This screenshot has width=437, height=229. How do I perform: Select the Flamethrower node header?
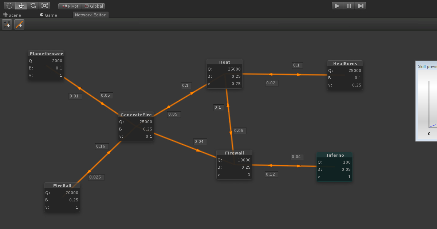[46, 54]
